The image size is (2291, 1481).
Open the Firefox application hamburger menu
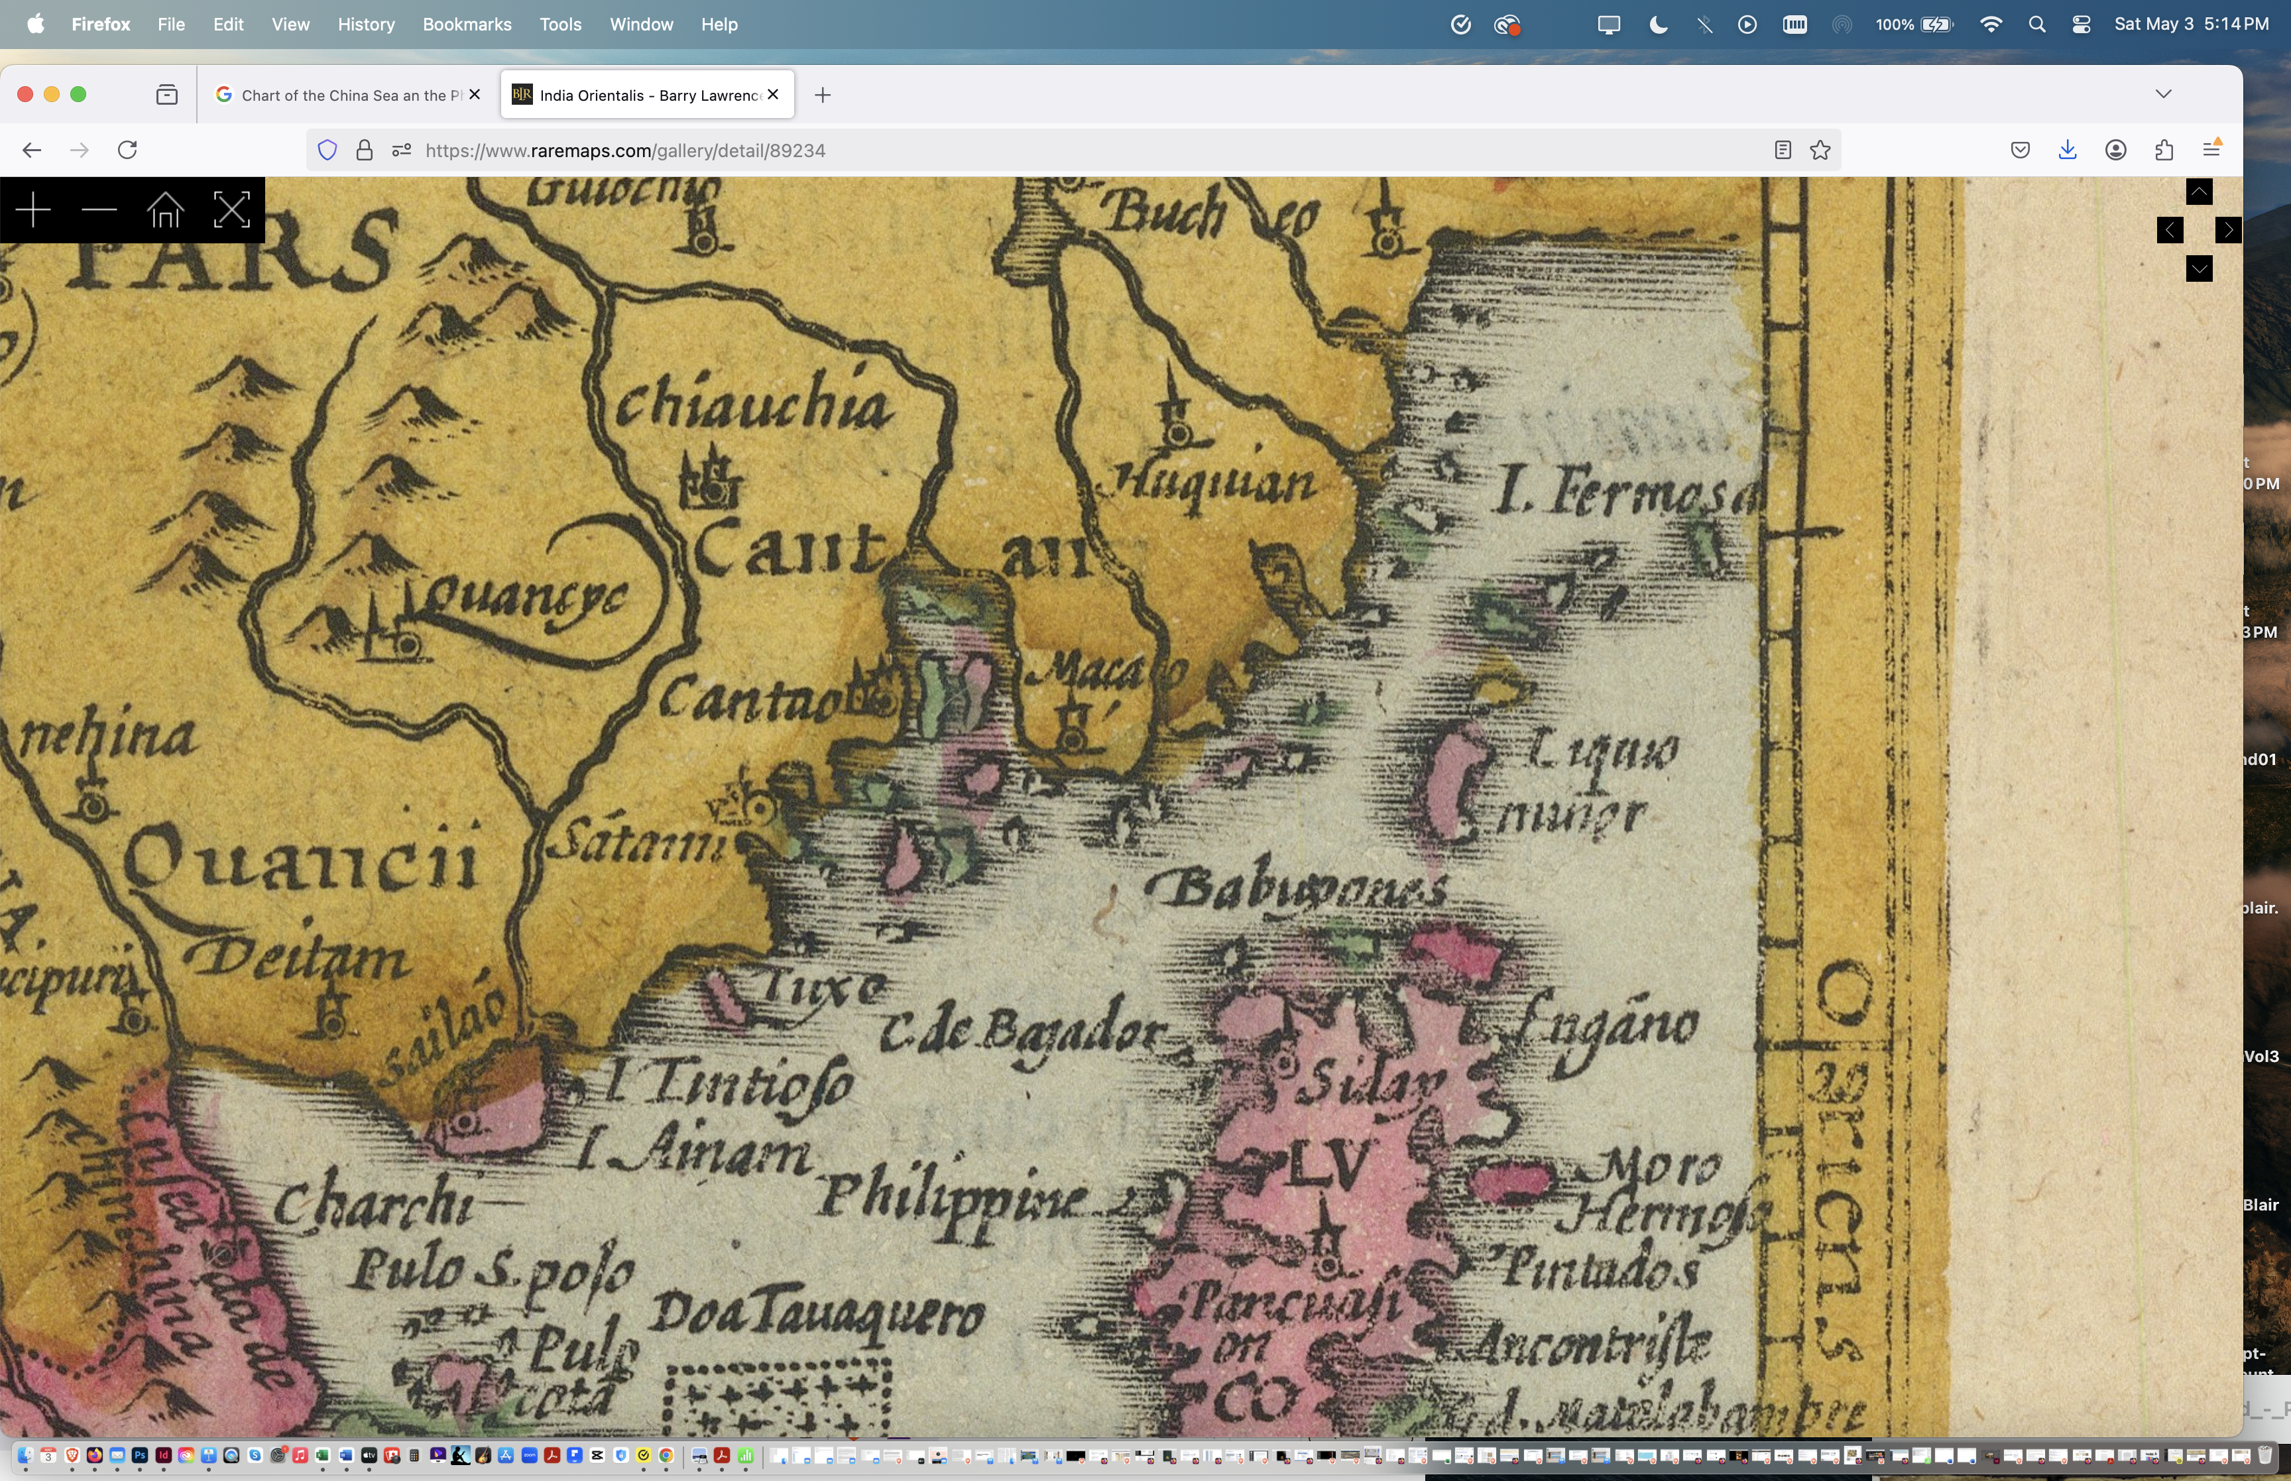(x=2211, y=150)
